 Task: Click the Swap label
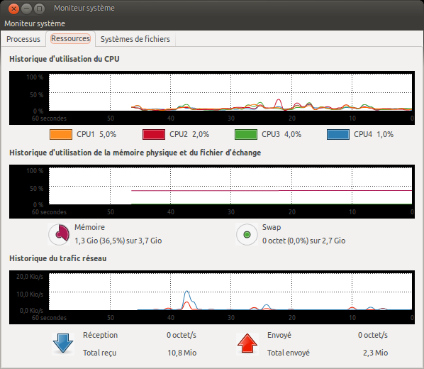click(x=272, y=227)
